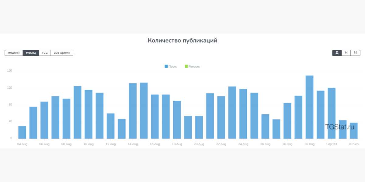The image size is (365, 182).
Task: Select the месяц period tab
Action: tap(31, 53)
